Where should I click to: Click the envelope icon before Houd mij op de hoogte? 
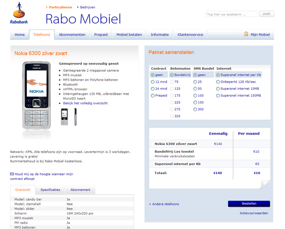[12, 174]
